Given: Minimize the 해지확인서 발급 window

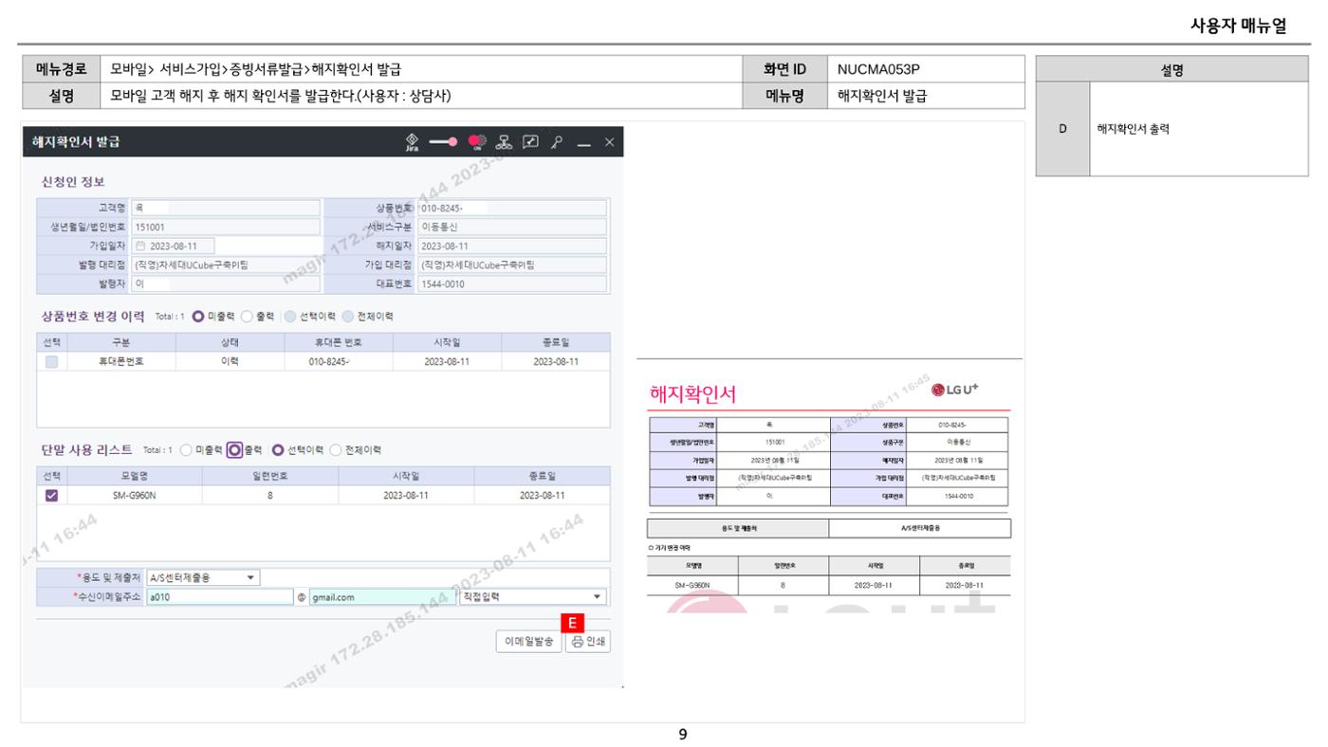Looking at the screenshot, I should (584, 143).
